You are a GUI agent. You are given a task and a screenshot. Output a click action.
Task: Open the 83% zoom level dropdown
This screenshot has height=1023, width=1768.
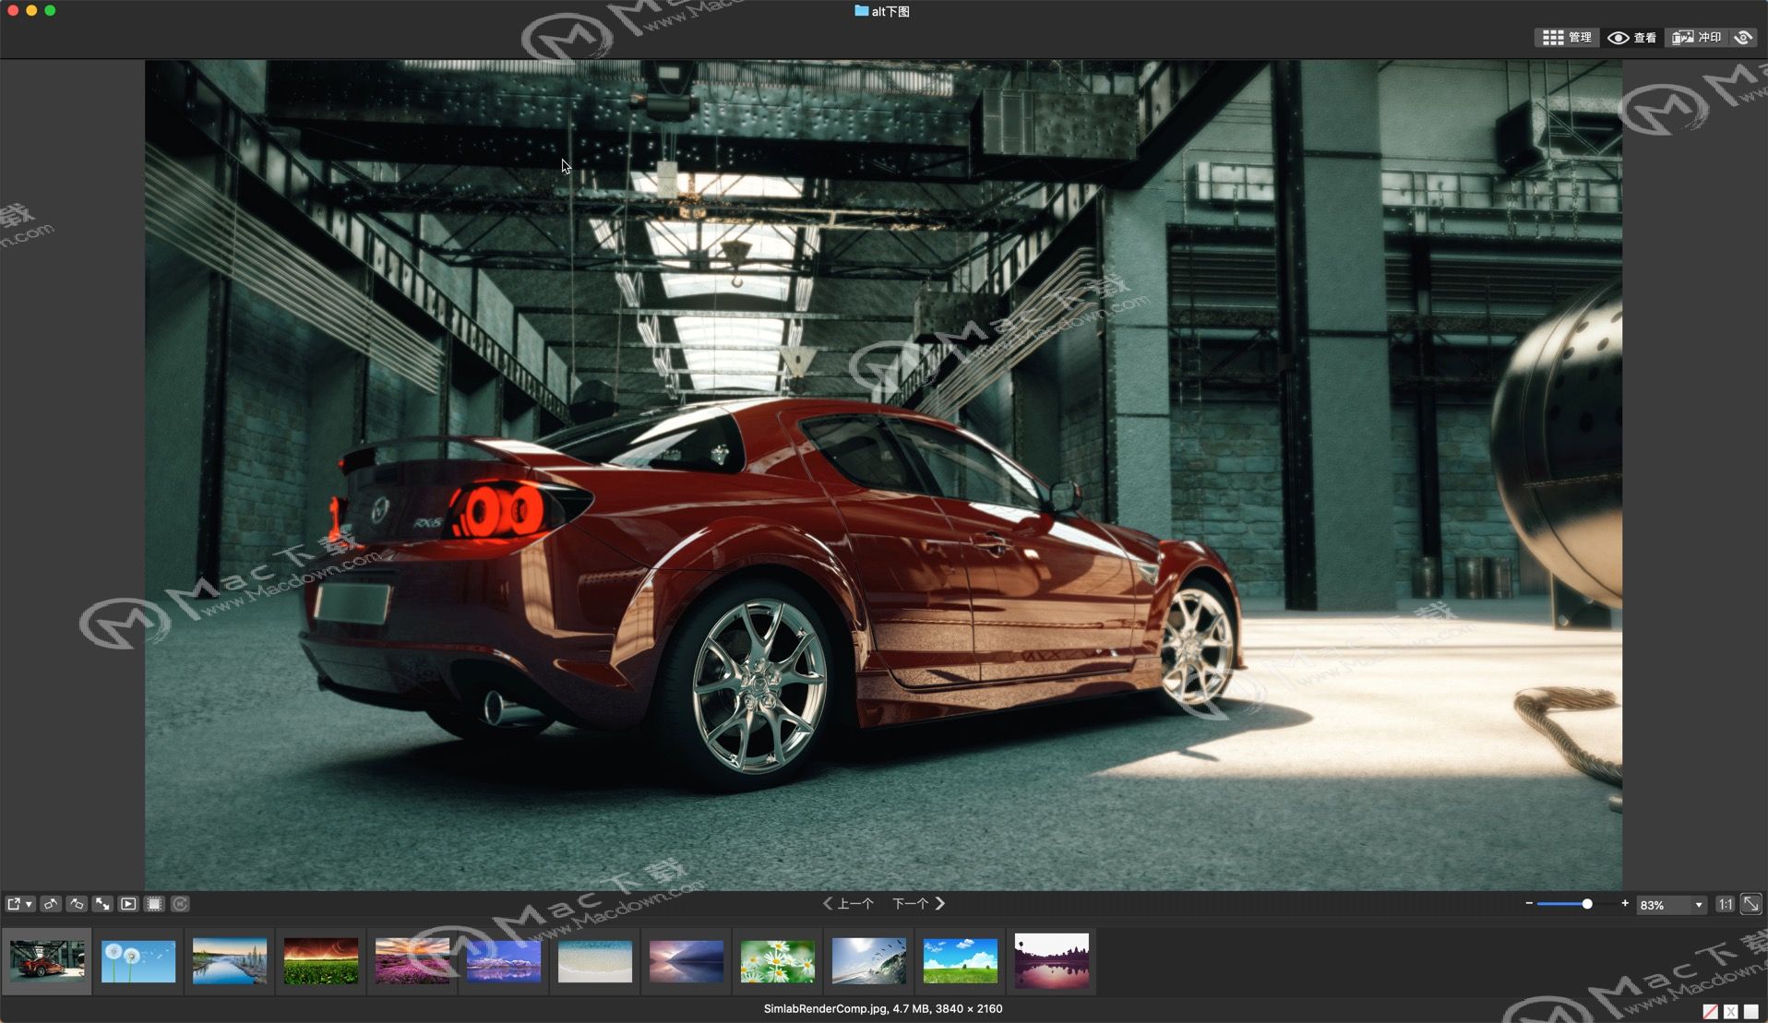1671,905
